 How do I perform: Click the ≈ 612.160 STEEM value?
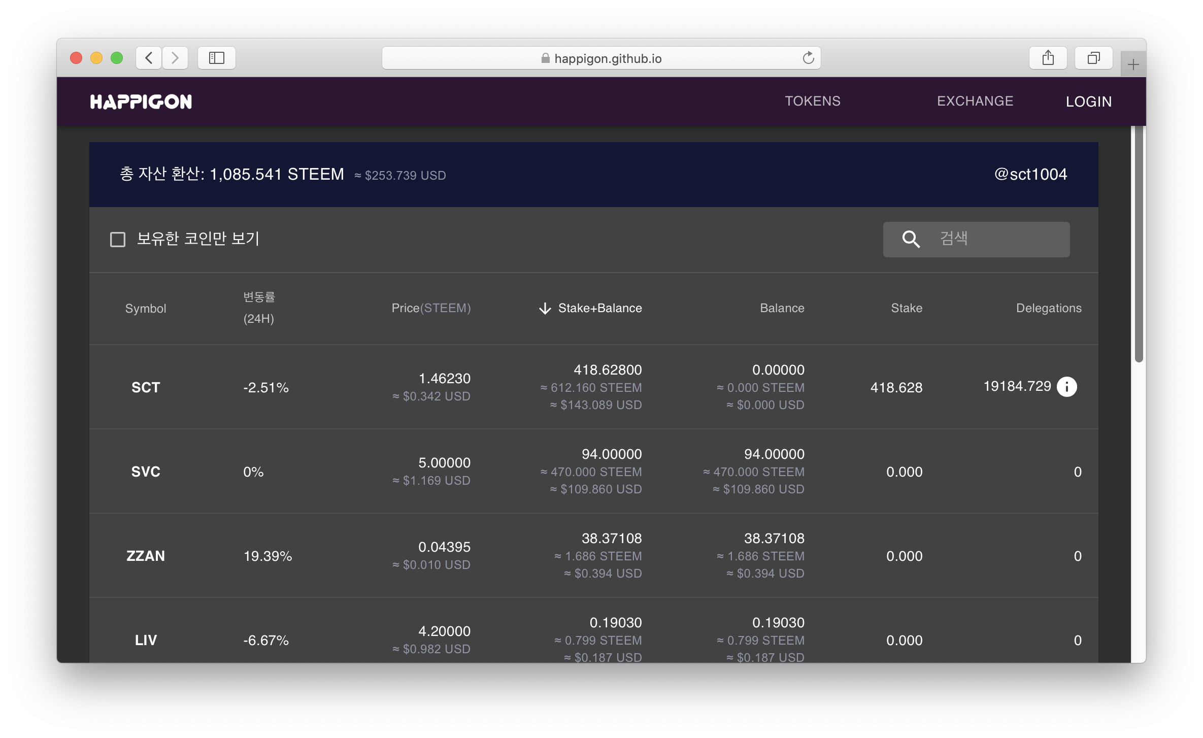click(x=591, y=387)
